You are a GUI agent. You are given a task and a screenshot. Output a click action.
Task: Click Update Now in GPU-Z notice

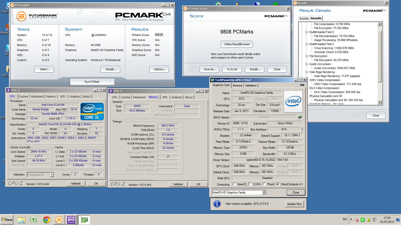click(x=294, y=204)
